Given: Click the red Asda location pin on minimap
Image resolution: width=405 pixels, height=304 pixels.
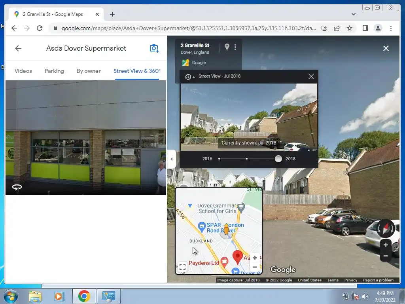Looking at the screenshot, I should pyautogui.click(x=238, y=257).
